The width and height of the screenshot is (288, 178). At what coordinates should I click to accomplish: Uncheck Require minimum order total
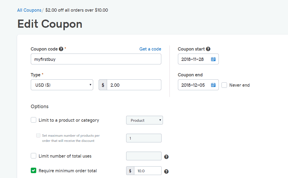(x=34, y=170)
